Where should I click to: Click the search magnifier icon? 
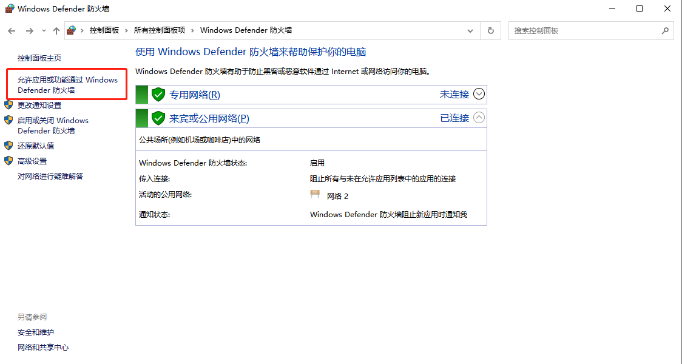[x=665, y=31]
